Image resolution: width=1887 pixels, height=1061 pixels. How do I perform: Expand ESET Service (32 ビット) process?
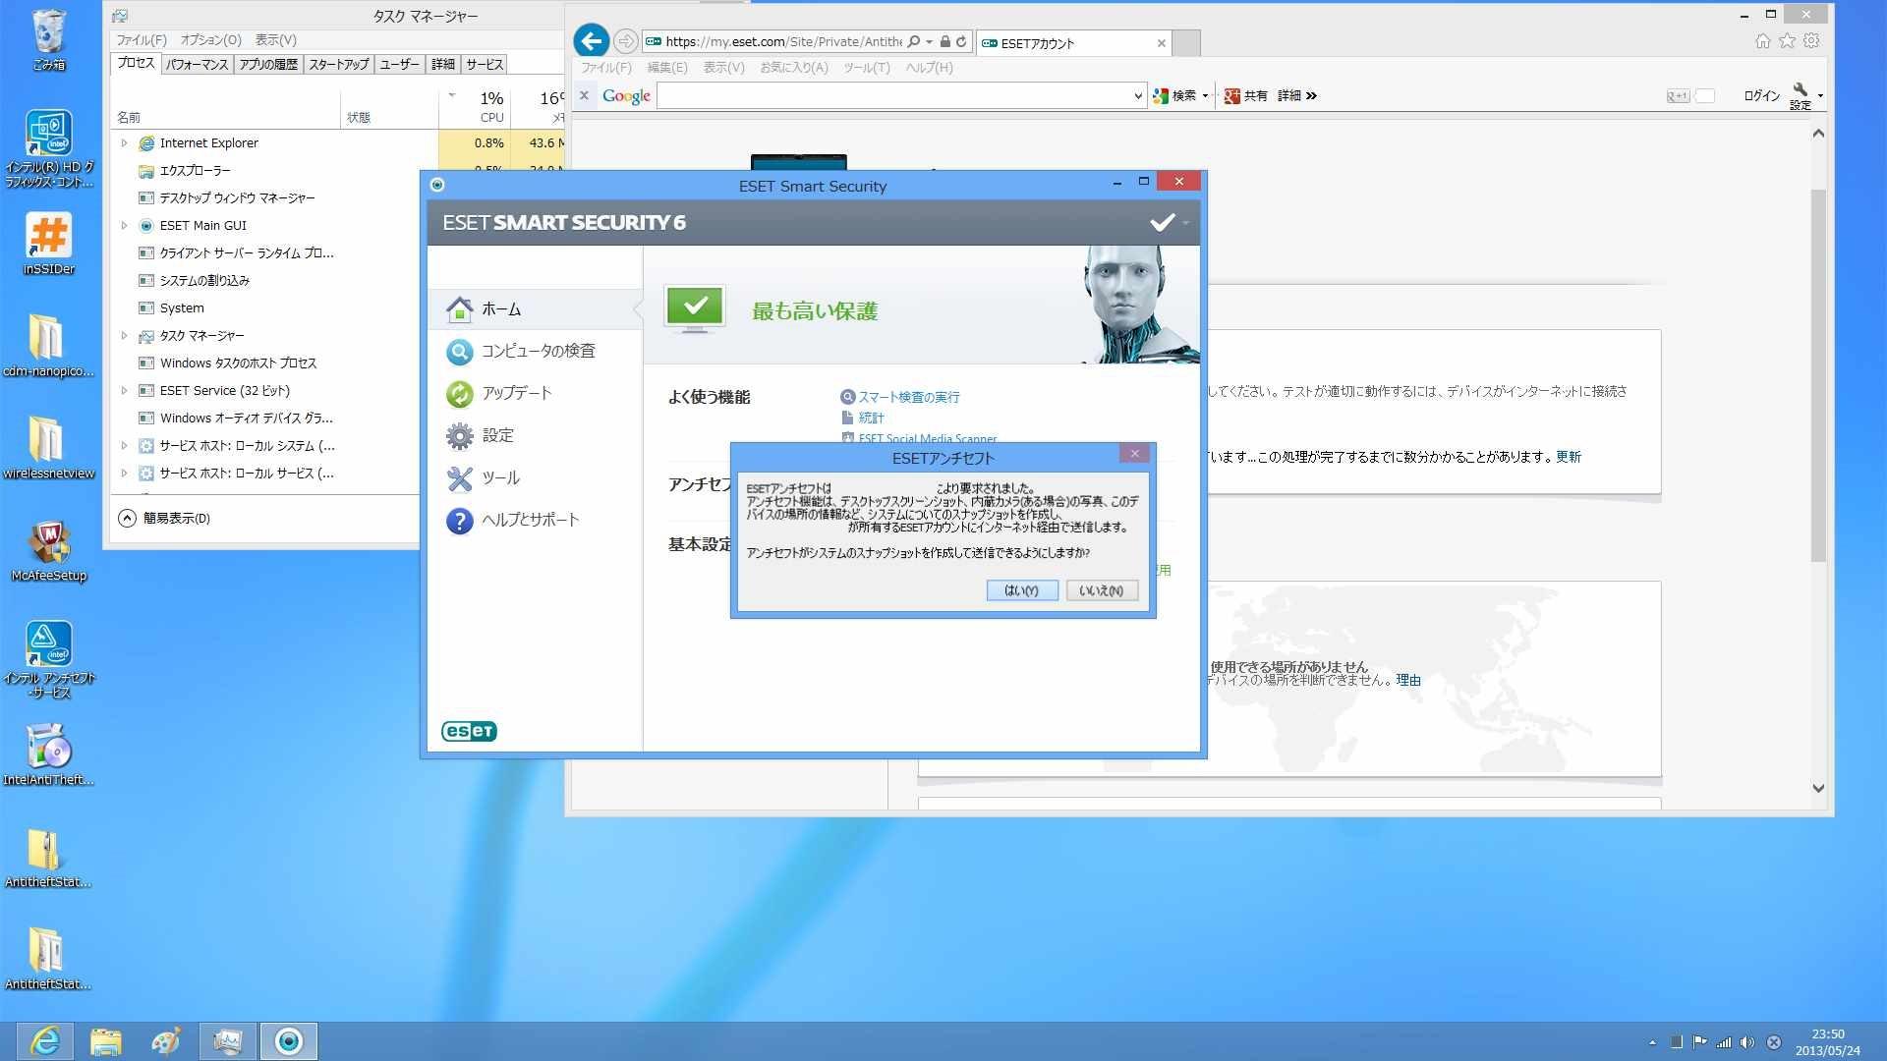[x=125, y=391]
